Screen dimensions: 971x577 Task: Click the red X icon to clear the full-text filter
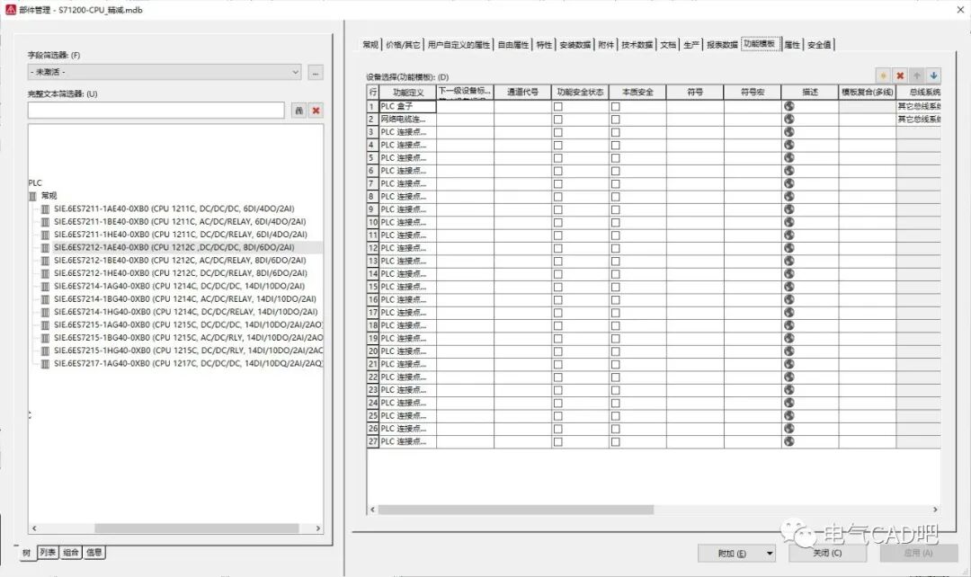point(315,109)
